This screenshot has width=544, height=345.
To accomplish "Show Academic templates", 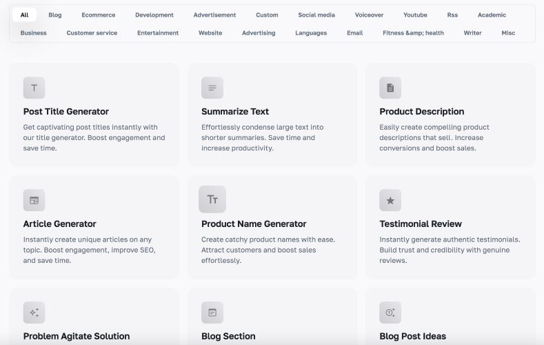I will 492,15.
